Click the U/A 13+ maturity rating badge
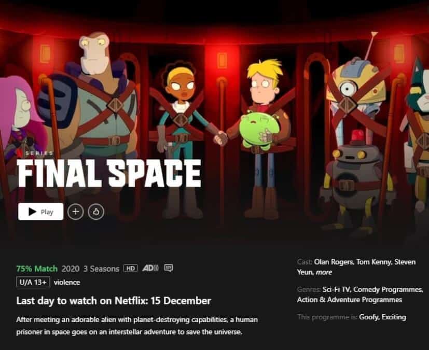The height and width of the screenshot is (350, 429). 33,282
